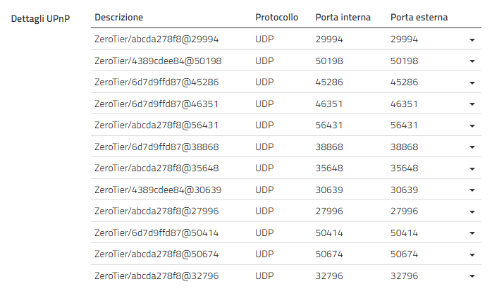Click the Dettagli UPnP section label
The width and height of the screenshot is (492, 296).
(40, 19)
